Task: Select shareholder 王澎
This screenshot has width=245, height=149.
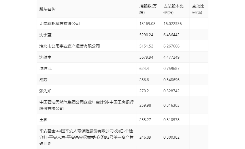Action: coord(43,120)
